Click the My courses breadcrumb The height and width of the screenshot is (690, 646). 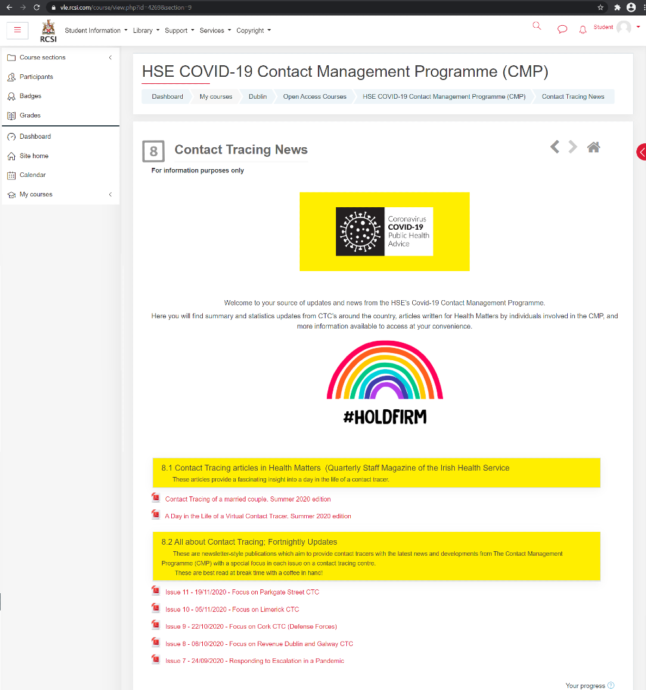pyautogui.click(x=216, y=96)
